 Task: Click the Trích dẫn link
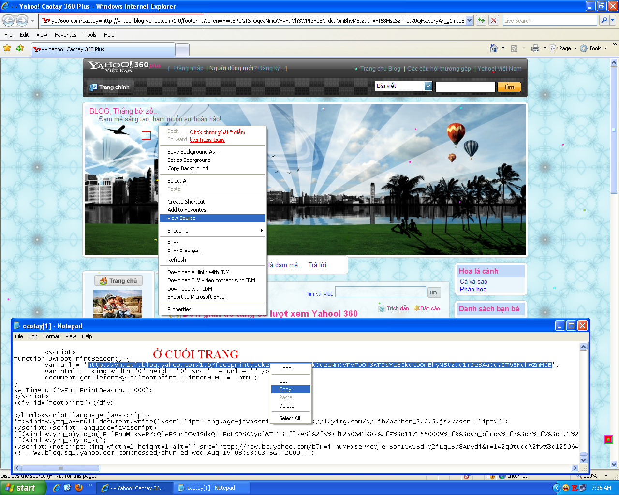(398, 308)
